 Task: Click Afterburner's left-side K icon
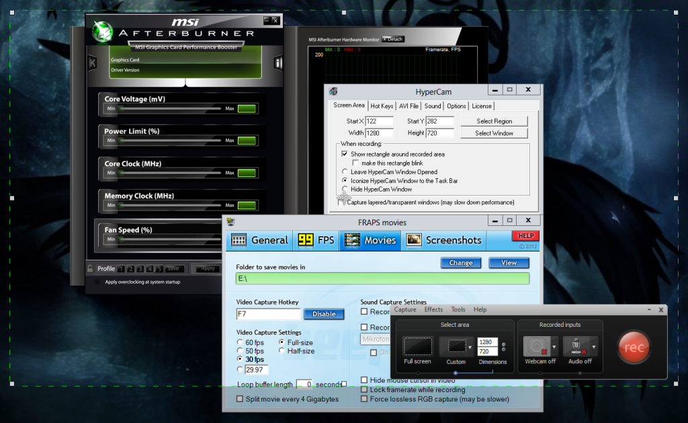(93, 63)
